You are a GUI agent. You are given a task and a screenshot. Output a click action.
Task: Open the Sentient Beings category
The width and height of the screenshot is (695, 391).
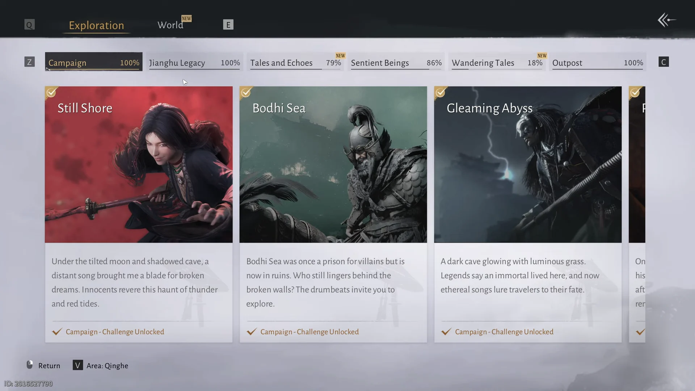(x=396, y=62)
